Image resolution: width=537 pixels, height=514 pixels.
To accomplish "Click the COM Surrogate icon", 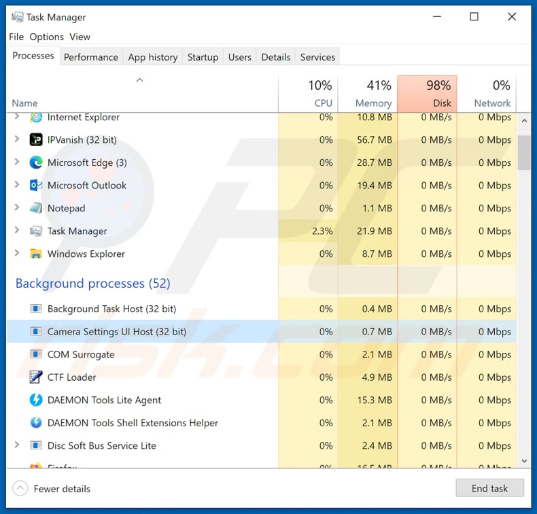I will coord(36,354).
